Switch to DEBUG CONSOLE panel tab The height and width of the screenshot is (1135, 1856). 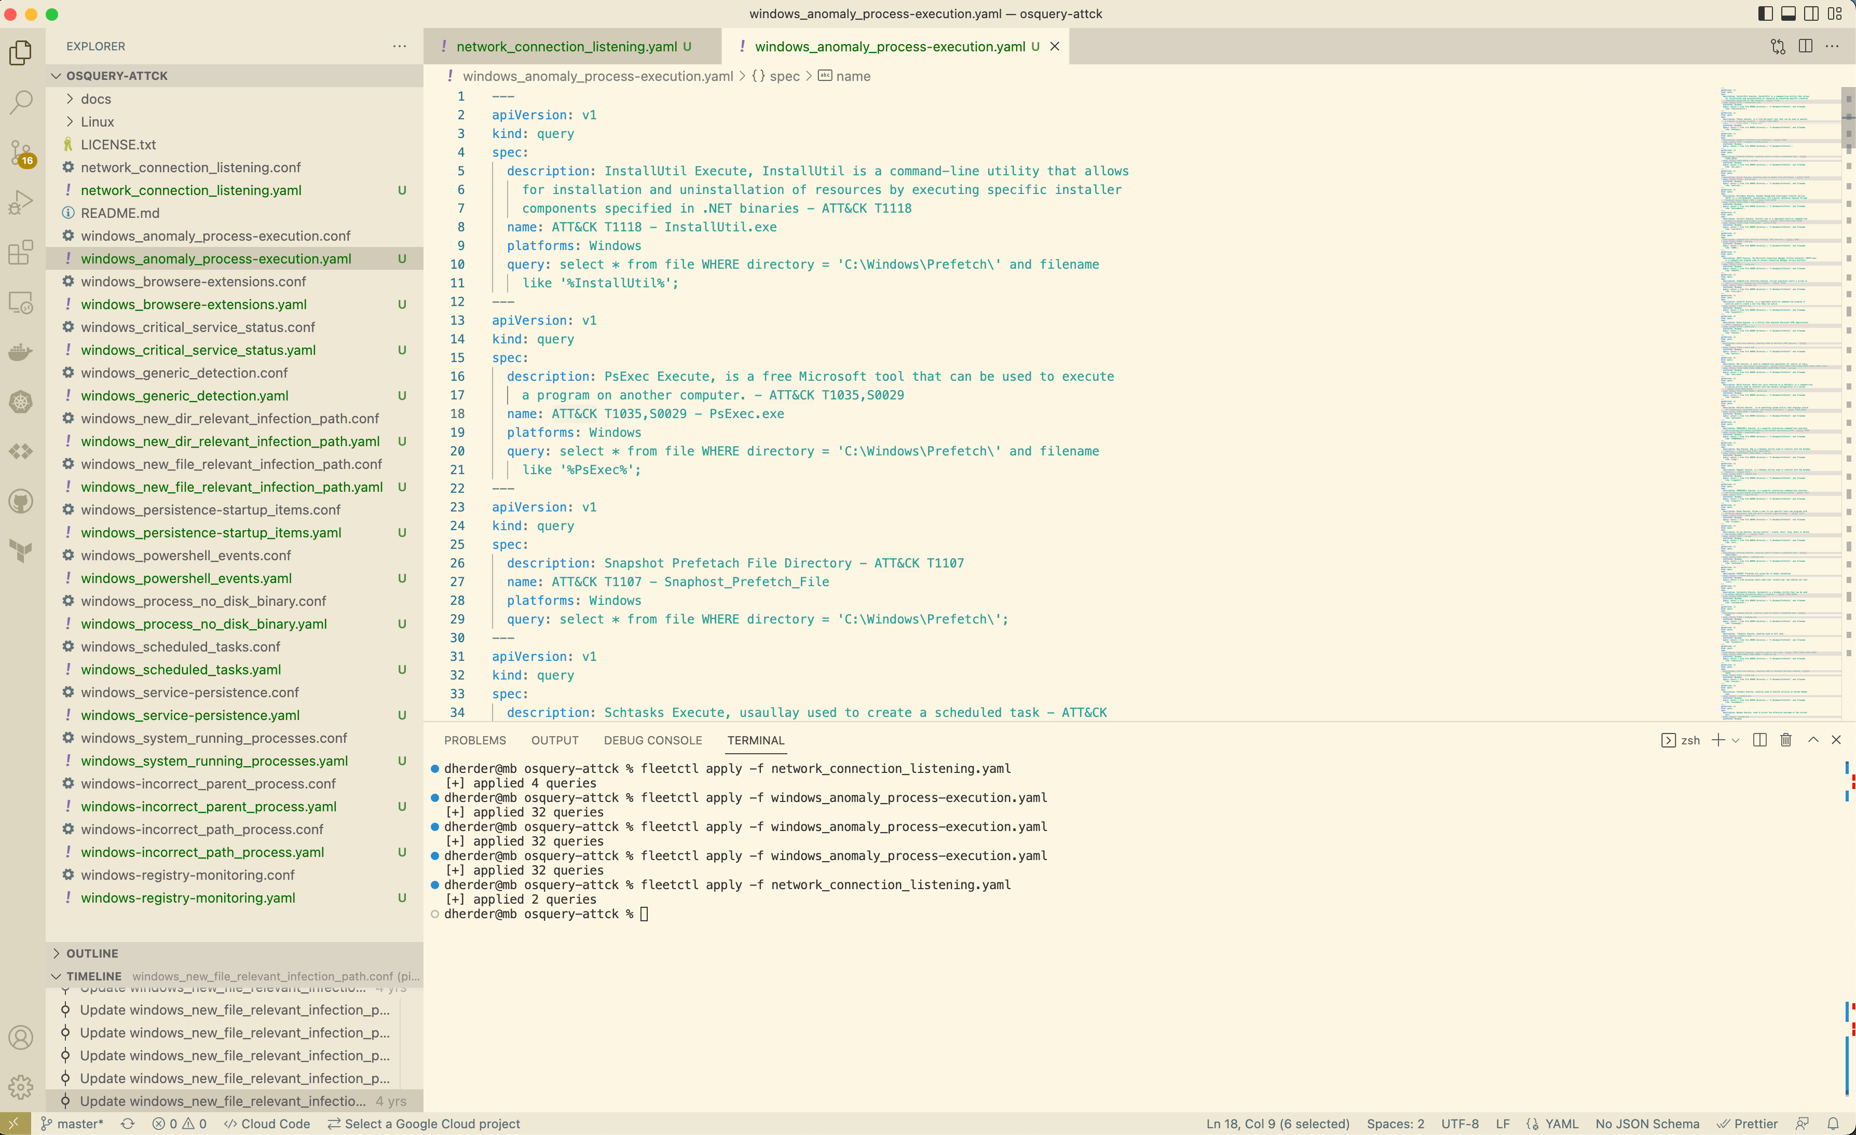pyautogui.click(x=653, y=740)
